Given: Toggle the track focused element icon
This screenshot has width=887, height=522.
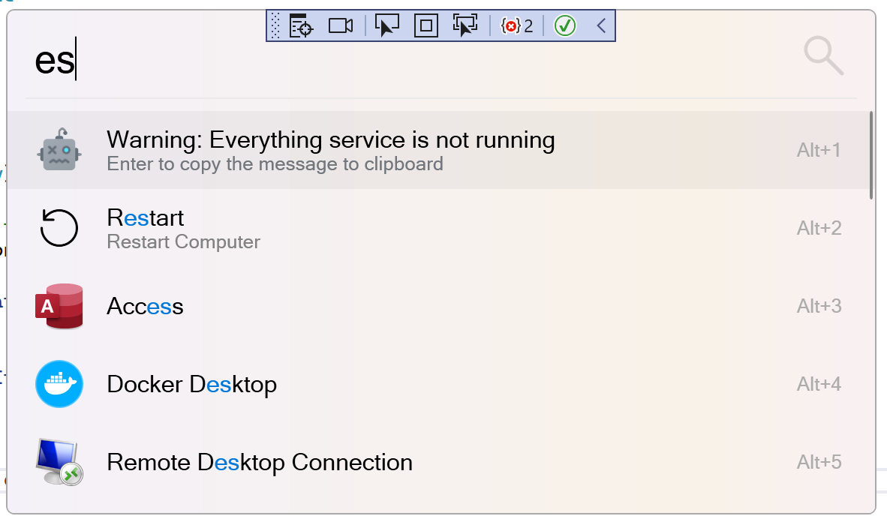Looking at the screenshot, I should 465,25.
